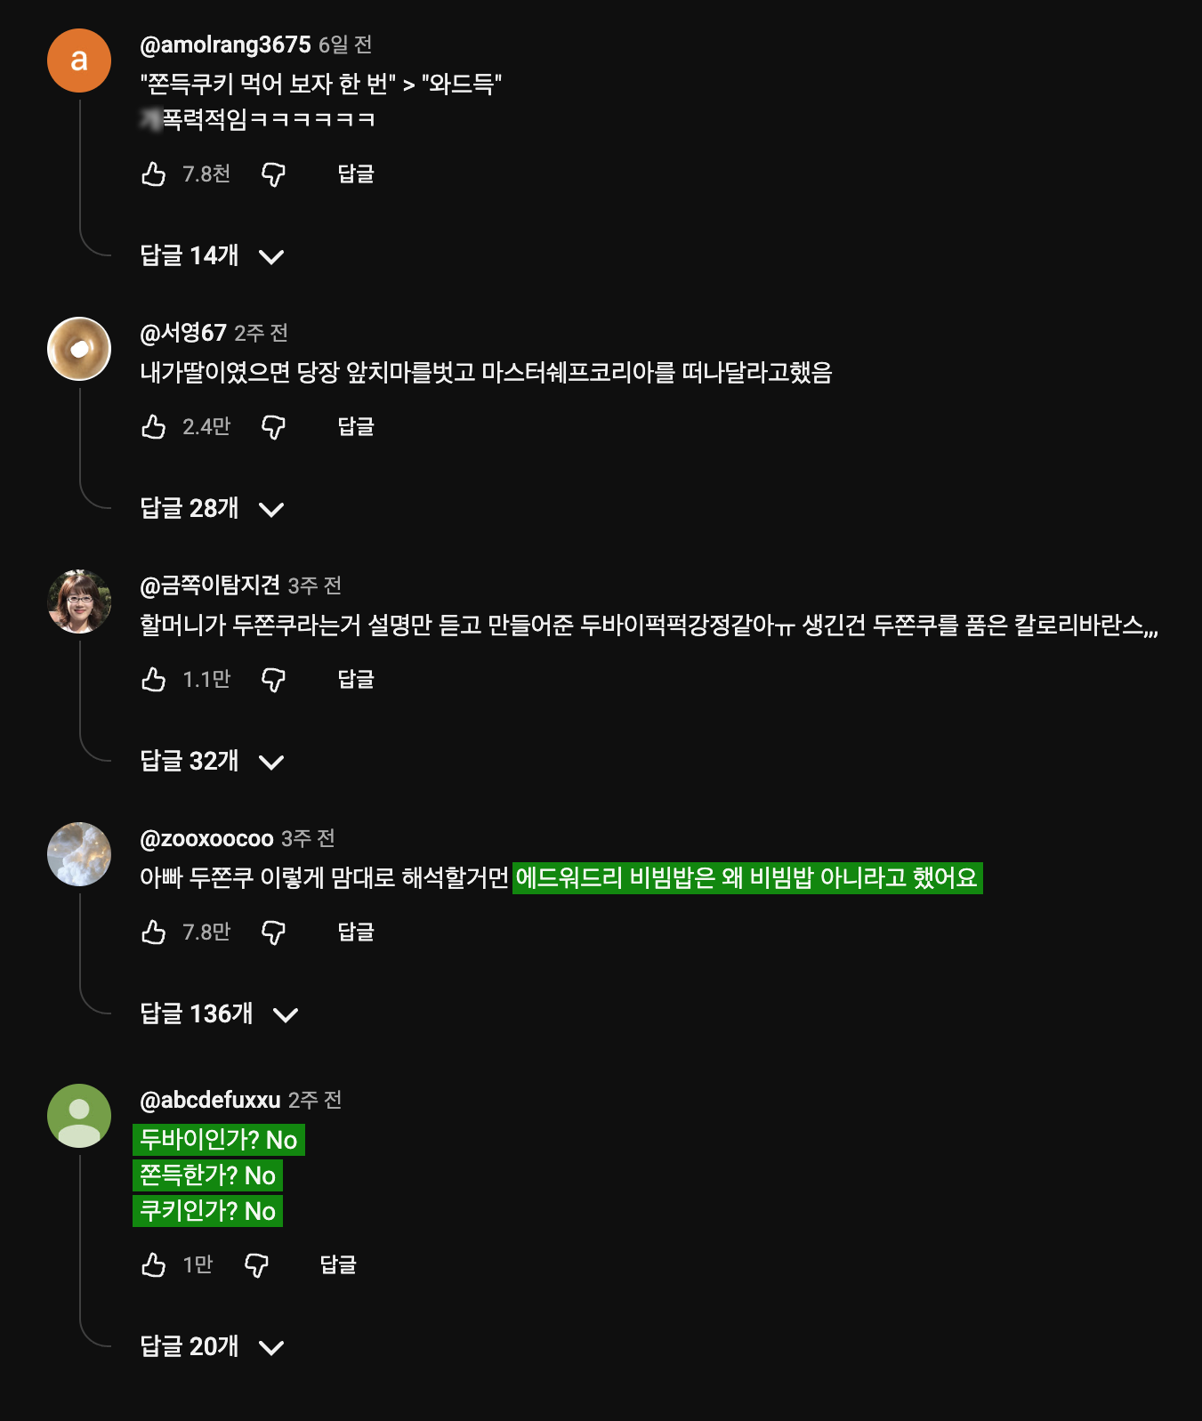Reply (답글) to the @abcdefuxxu comment
The image size is (1202, 1421).
(x=338, y=1265)
